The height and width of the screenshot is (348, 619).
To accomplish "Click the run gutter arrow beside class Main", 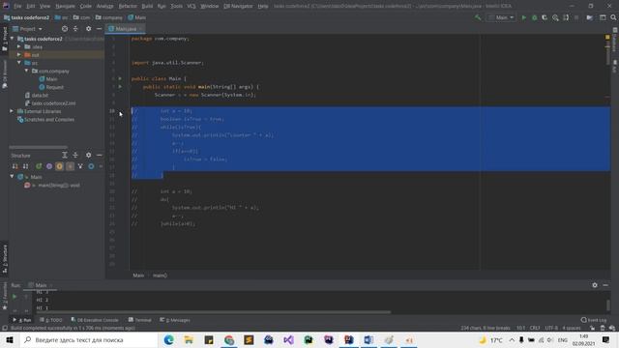I will (x=120, y=78).
